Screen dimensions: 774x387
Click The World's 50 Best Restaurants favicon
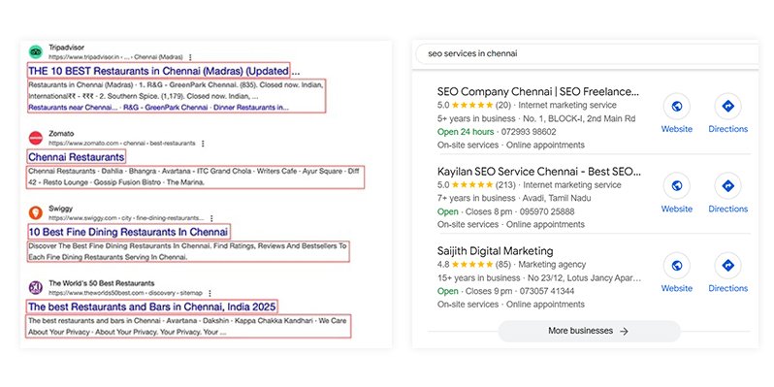click(36, 288)
